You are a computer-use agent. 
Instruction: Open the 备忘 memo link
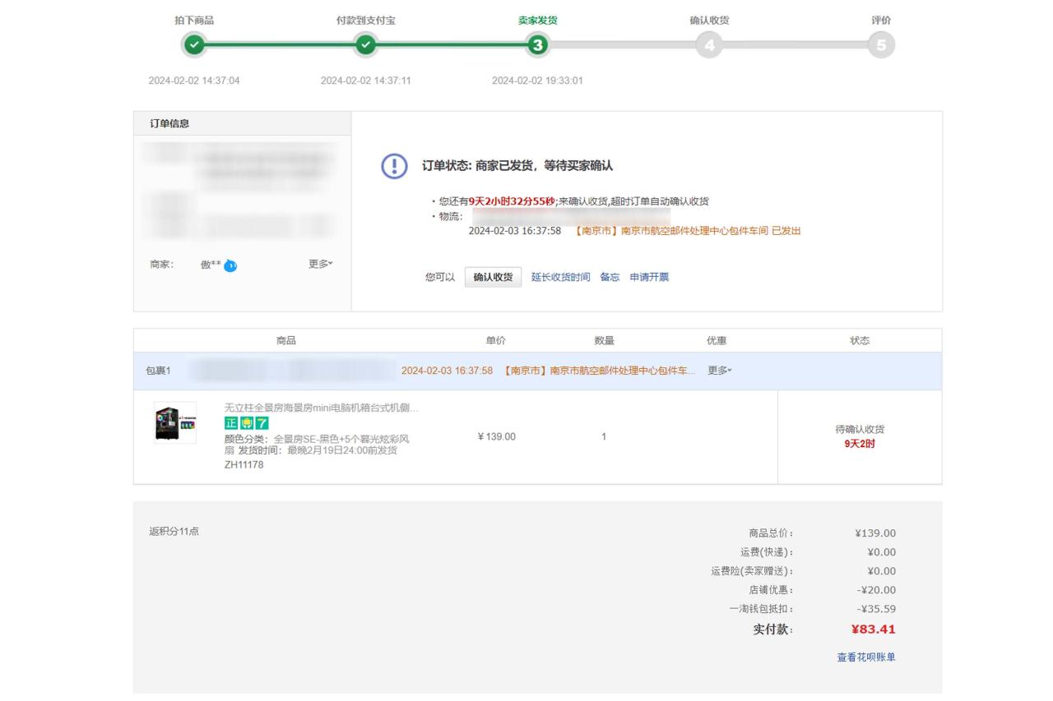tap(610, 277)
